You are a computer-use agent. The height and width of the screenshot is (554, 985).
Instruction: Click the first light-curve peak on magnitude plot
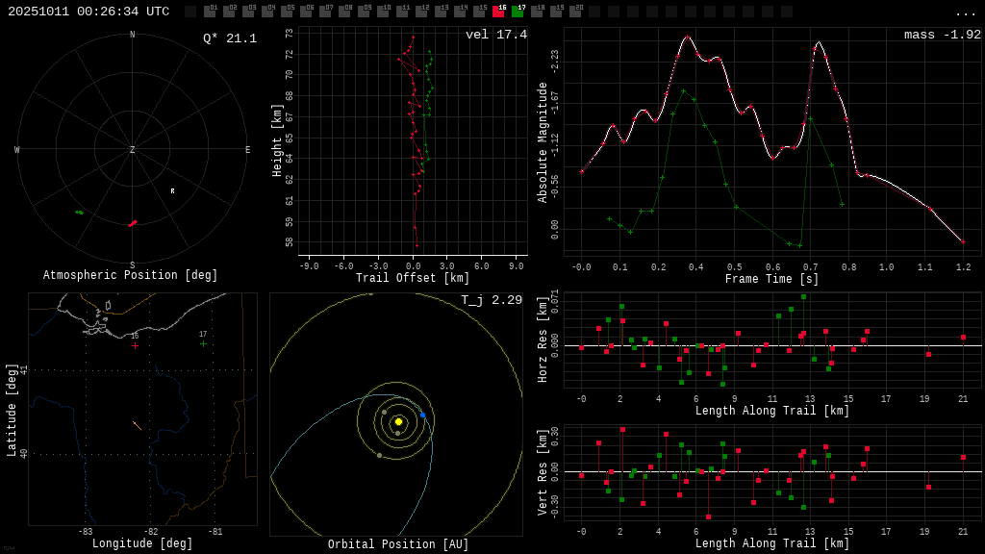tap(687, 37)
